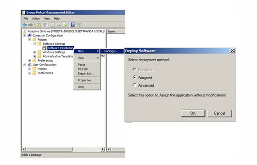Viewport: 257px width, 165px height.
Task: Choose Help in the context menu
Action: pyautogui.click(x=87, y=87)
